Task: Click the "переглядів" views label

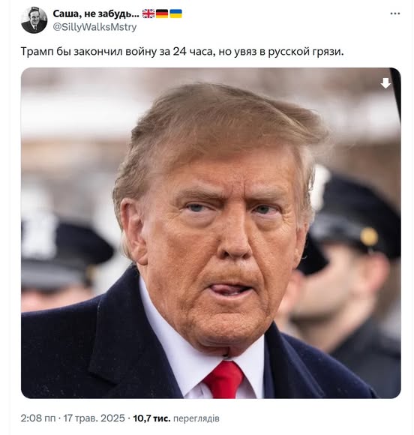Action: (196, 418)
